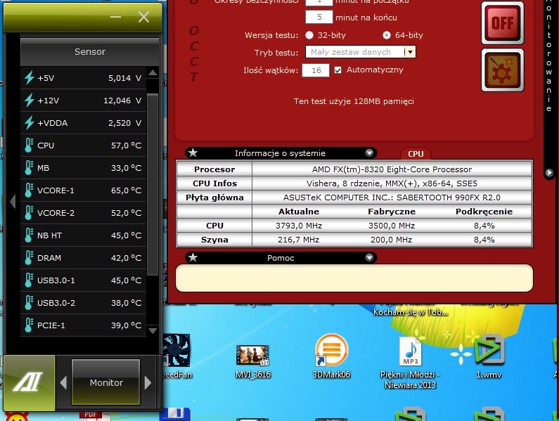Click the OCCT red OFF button
The height and width of the screenshot is (421, 559).
pos(503,23)
